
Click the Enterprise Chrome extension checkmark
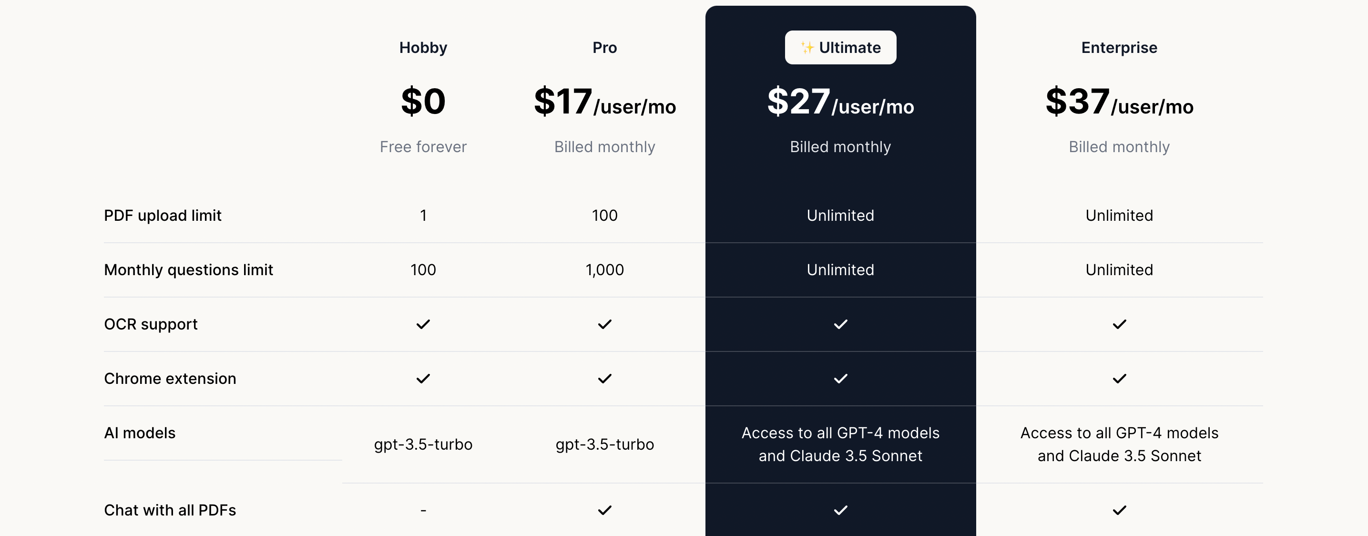coord(1119,379)
